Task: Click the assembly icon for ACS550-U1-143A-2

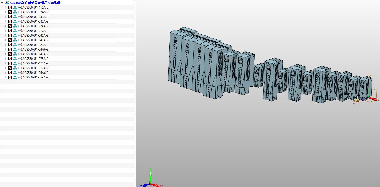Action: 15,40
